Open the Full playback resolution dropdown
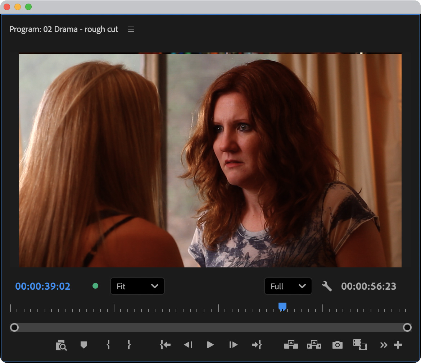 pos(288,286)
